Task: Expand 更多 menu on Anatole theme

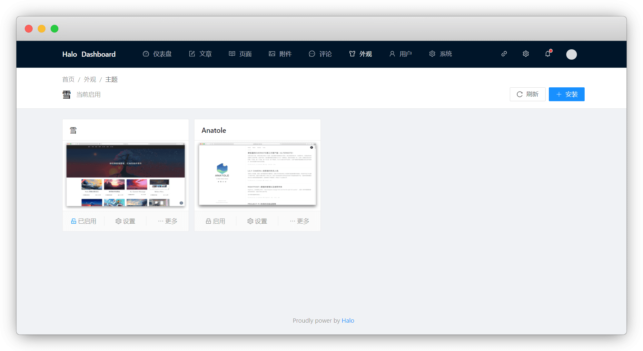Action: [x=299, y=221]
